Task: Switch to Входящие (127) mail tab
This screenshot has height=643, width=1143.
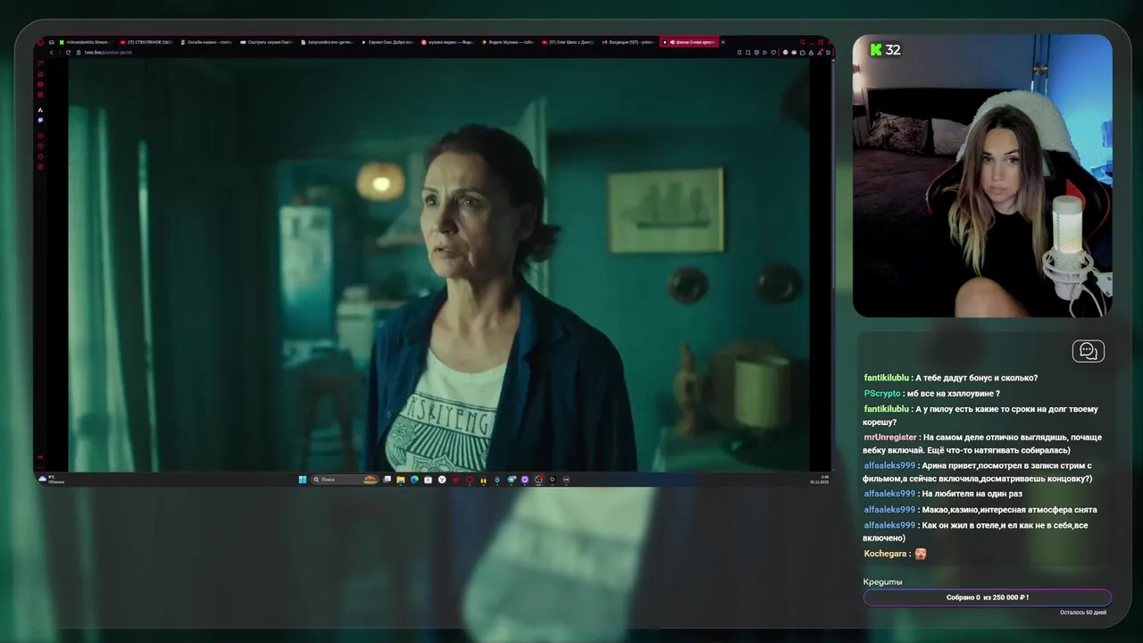Action: pos(630,42)
